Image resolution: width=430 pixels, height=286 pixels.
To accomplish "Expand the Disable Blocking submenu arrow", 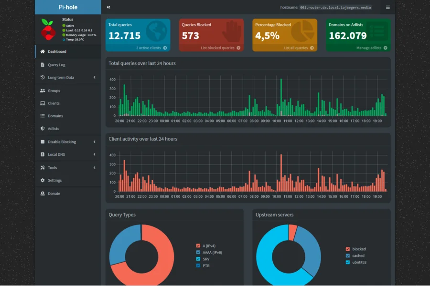I will click(94, 142).
